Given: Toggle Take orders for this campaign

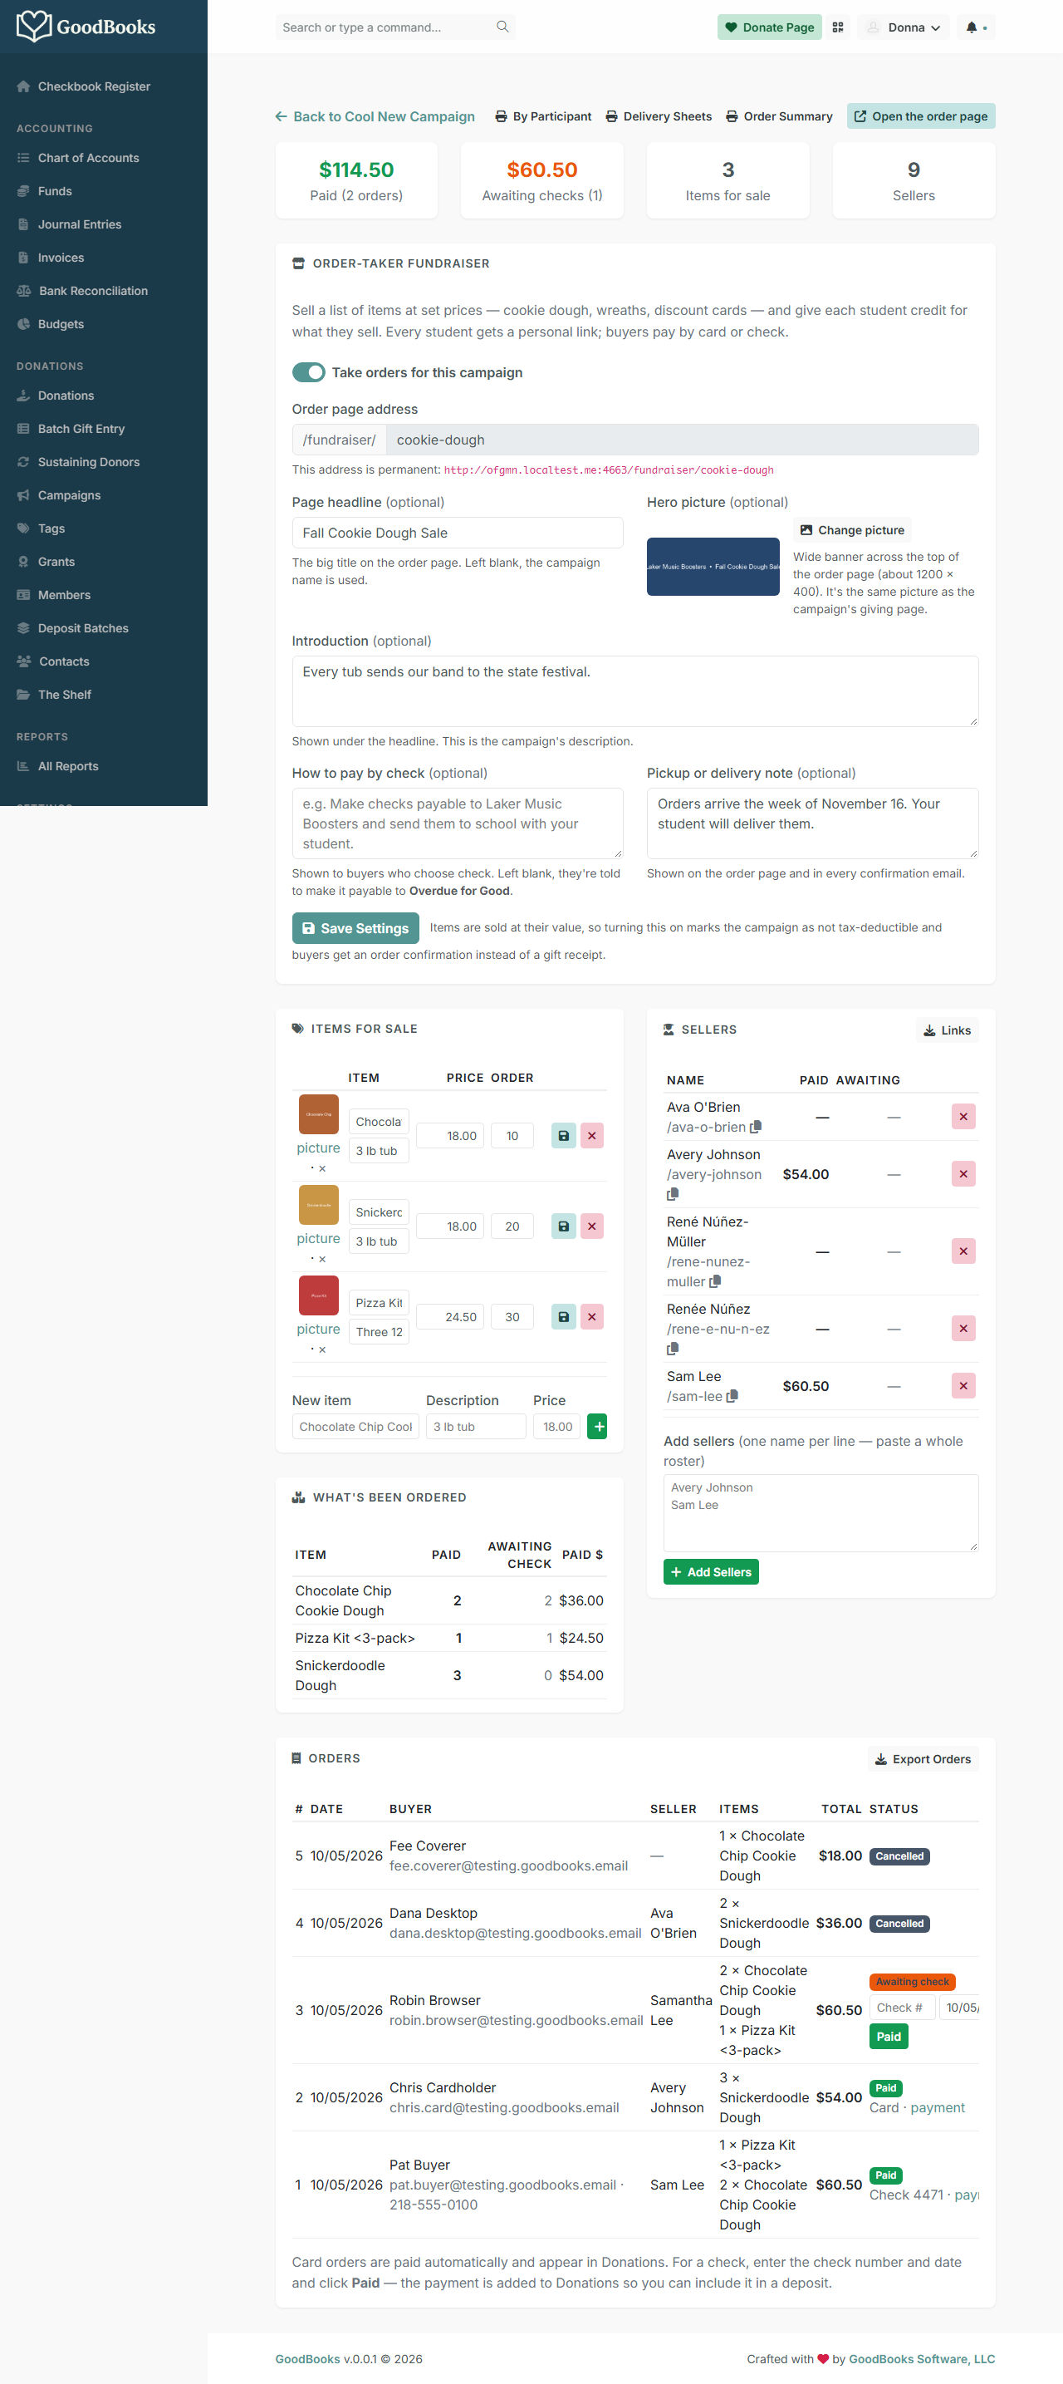Looking at the screenshot, I should tap(308, 372).
